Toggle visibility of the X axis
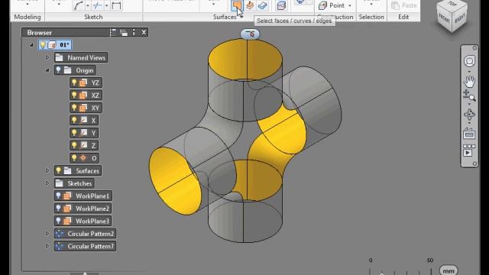The height and width of the screenshot is (275, 489). tap(74, 120)
